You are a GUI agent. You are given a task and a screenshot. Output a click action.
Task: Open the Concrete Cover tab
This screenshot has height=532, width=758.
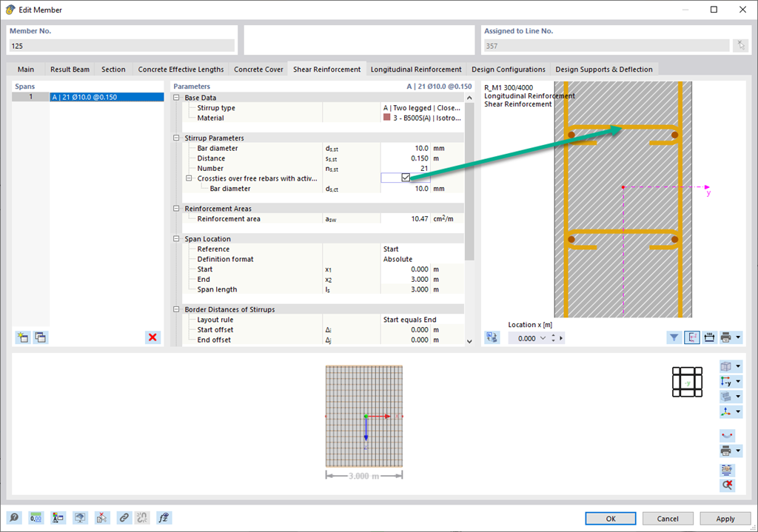tap(258, 69)
